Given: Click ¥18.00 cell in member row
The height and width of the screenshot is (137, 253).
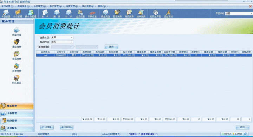Looking at the screenshot, I should click(100, 55).
